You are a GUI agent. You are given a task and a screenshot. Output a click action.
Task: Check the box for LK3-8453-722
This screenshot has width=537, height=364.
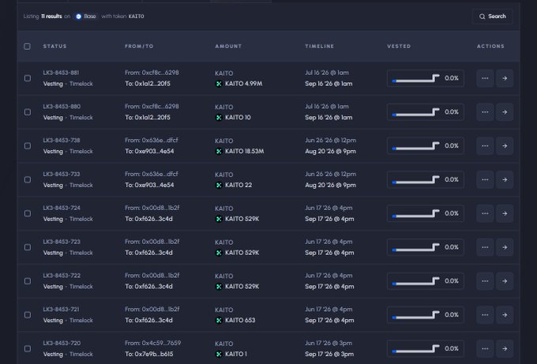point(28,281)
